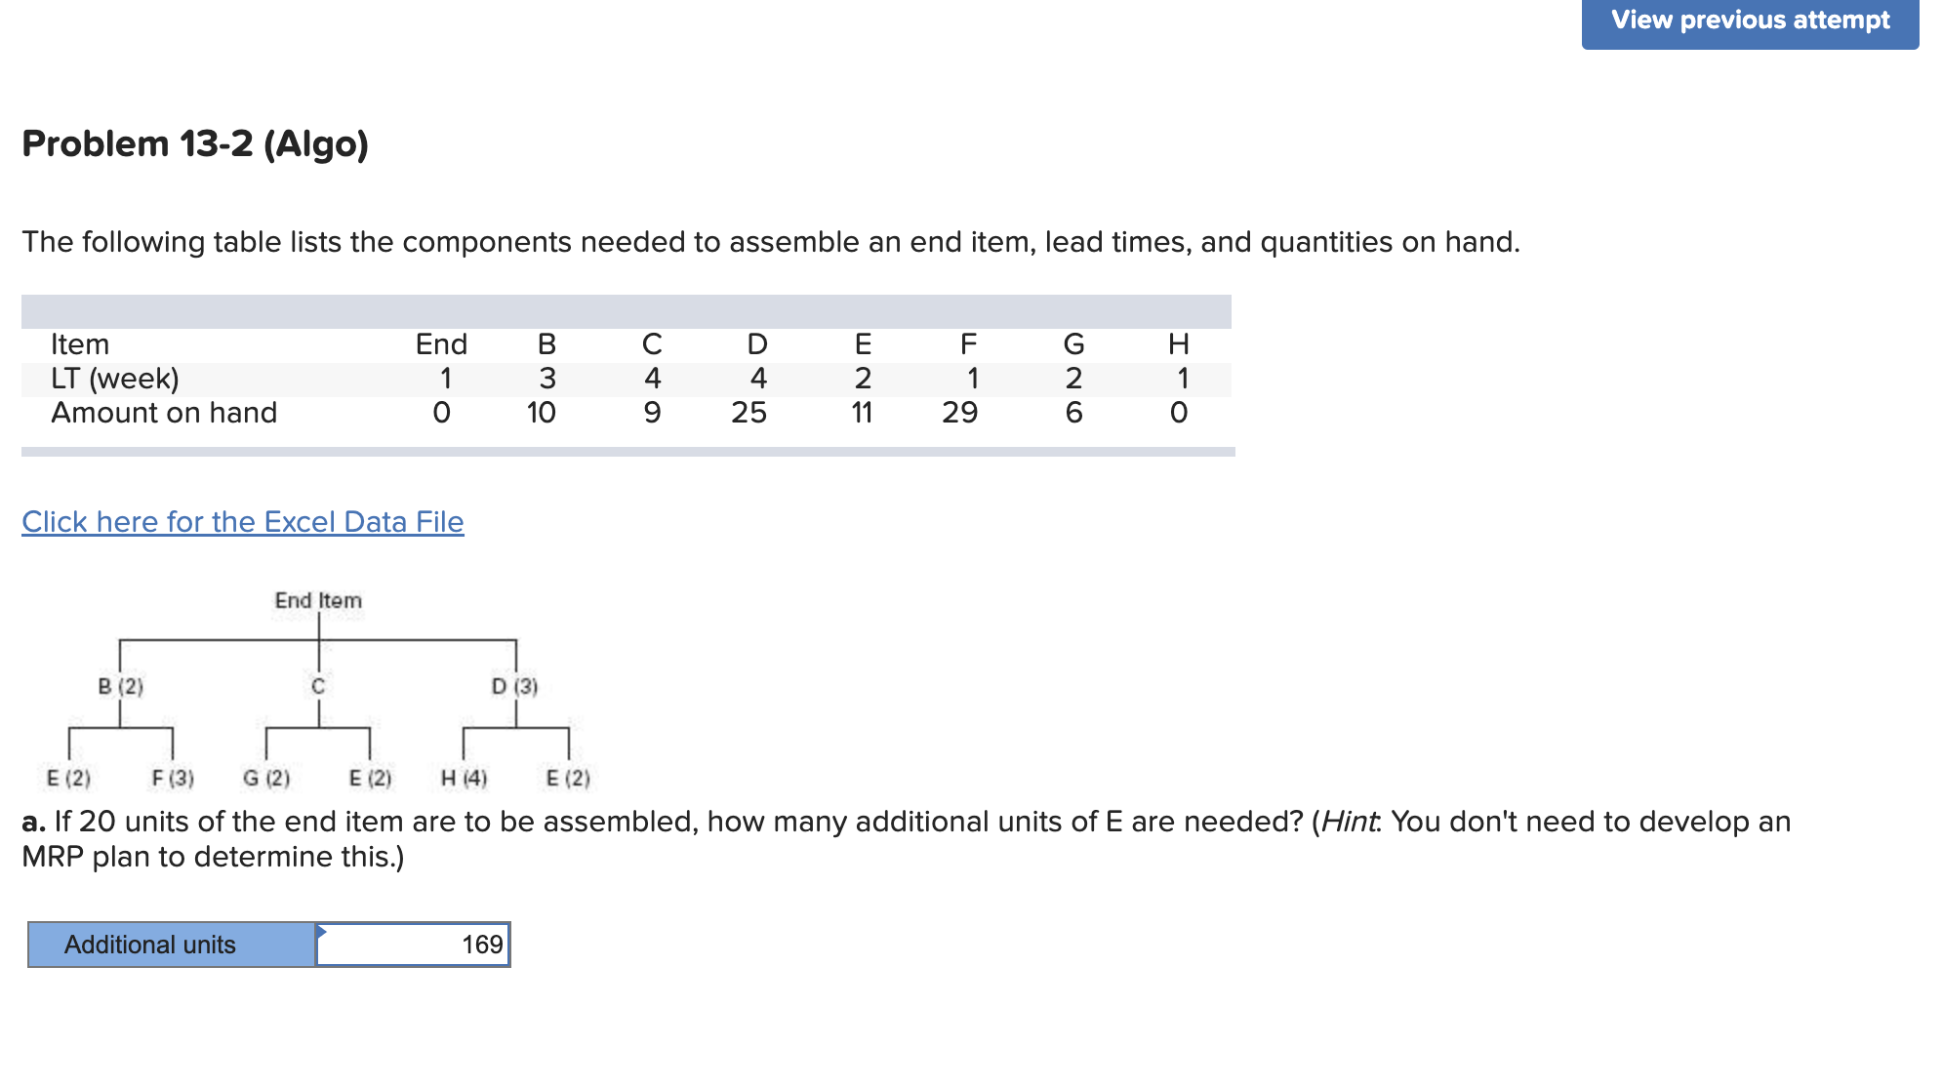Open the Excel Data File link
The image size is (1942, 1087).
(x=242, y=521)
